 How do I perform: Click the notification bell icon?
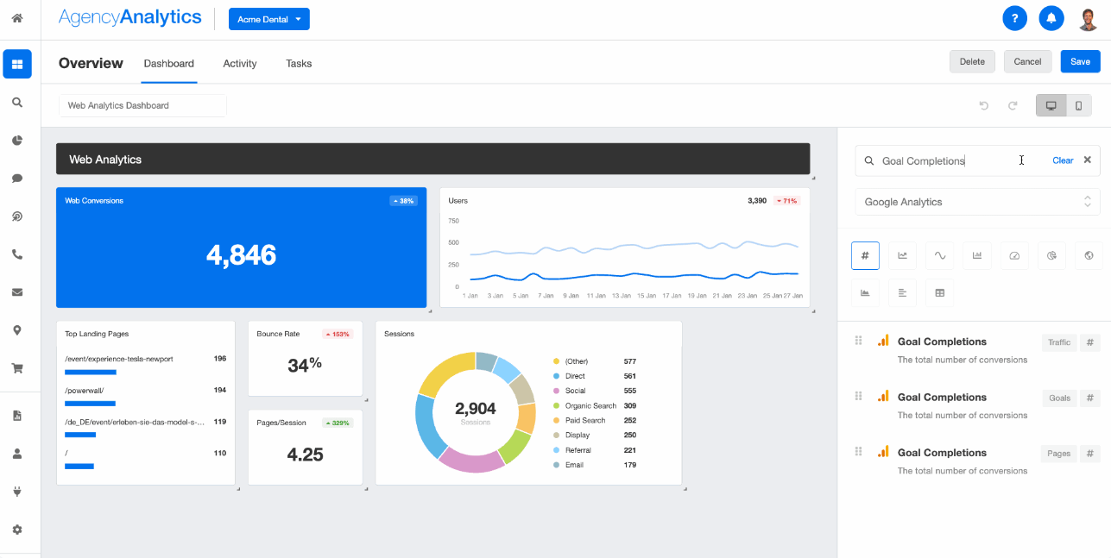pyautogui.click(x=1051, y=18)
